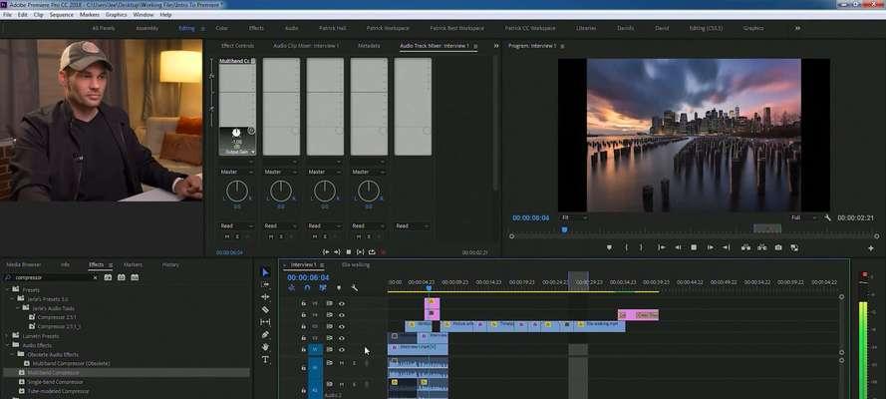Click Mark Out in Program monitor
This screenshot has width=886, height=399.
pos(641,247)
